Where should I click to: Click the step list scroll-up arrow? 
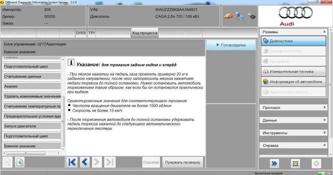pyautogui.click(x=63, y=59)
